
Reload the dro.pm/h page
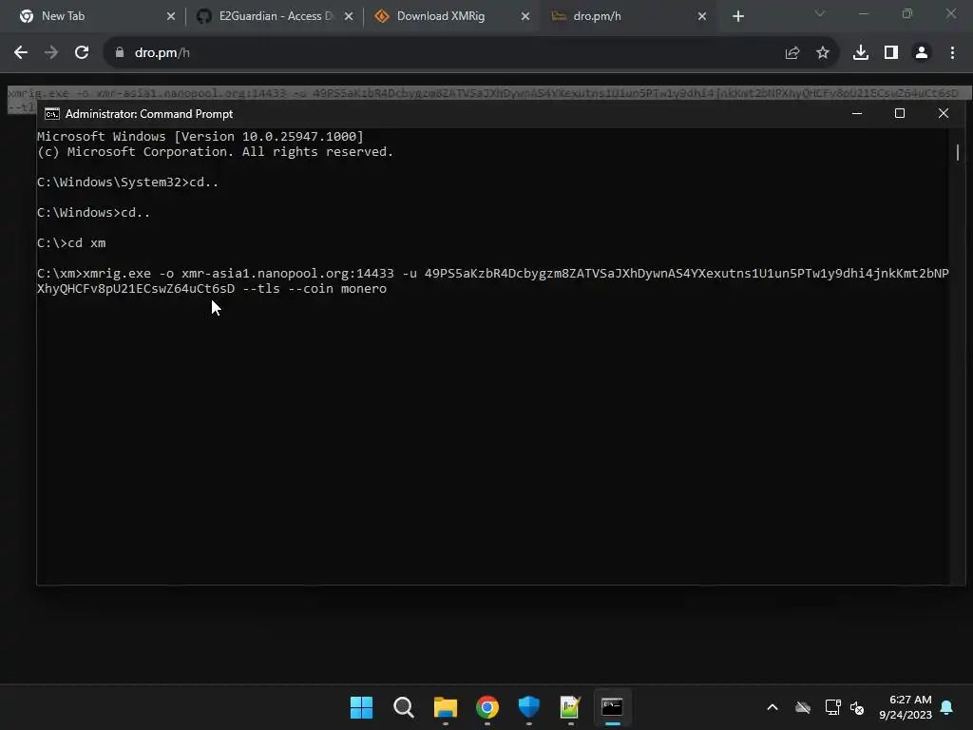pos(82,53)
